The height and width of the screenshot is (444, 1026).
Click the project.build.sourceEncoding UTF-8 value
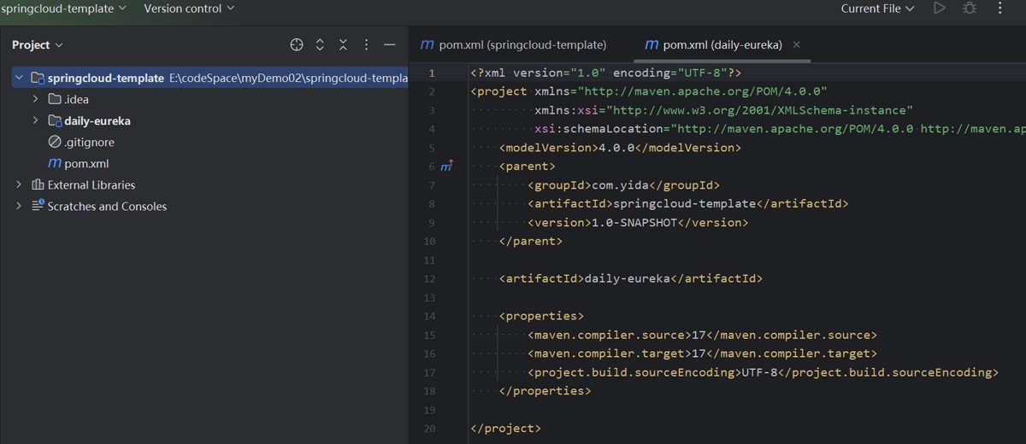tap(760, 372)
